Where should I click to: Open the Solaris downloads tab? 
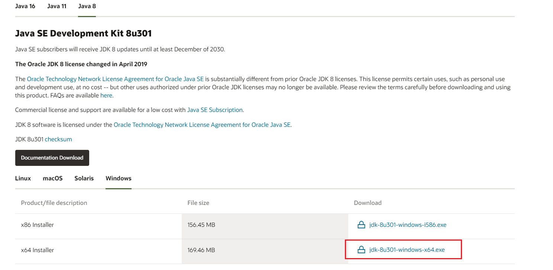(x=84, y=179)
